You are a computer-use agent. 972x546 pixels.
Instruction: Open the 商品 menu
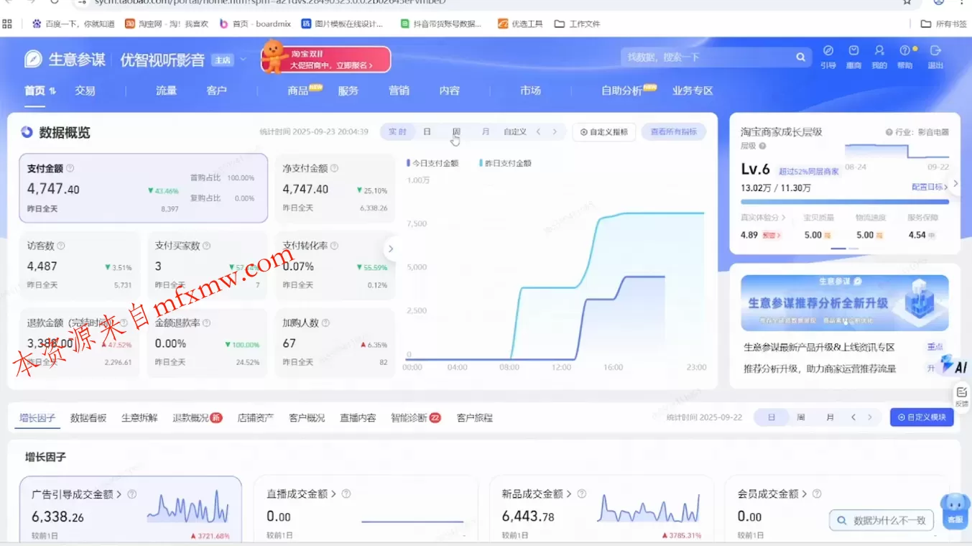coord(297,91)
